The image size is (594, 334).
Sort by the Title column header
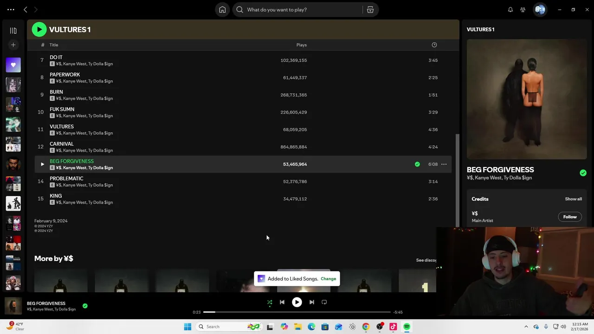click(54, 45)
